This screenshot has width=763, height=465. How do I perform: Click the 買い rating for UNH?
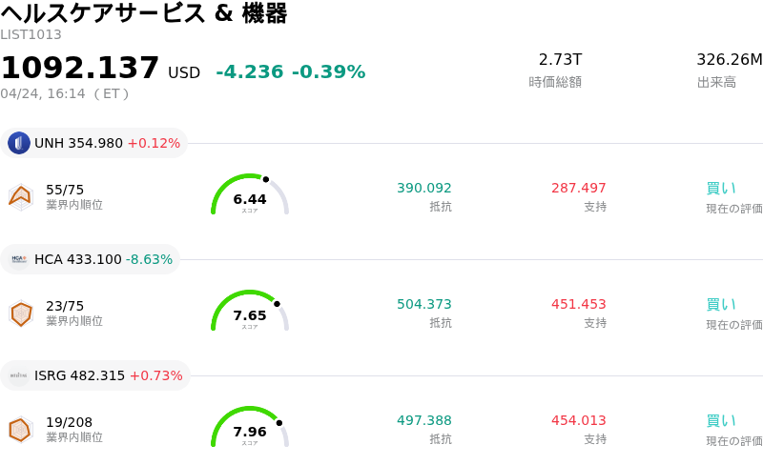(721, 188)
